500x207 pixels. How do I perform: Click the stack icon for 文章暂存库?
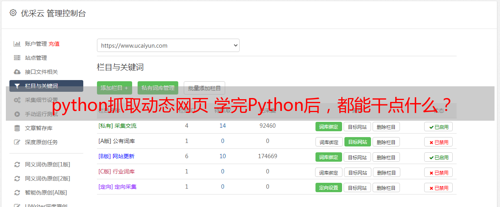17,128
